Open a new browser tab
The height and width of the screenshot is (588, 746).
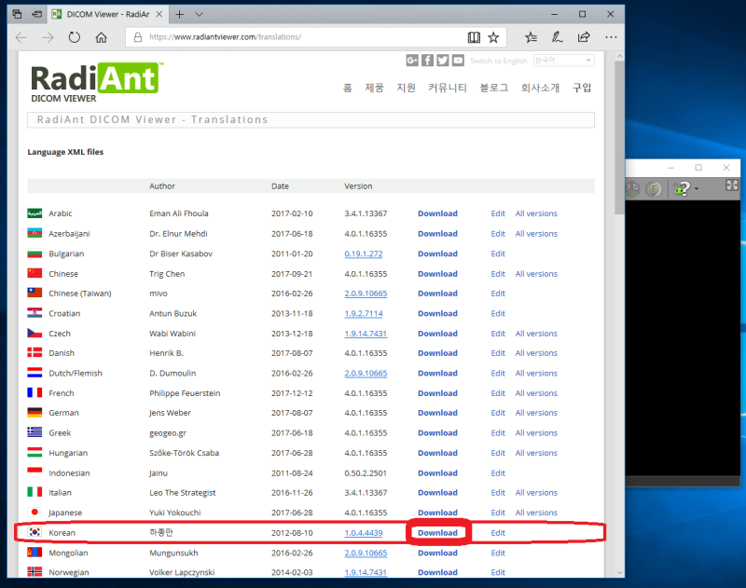(179, 14)
